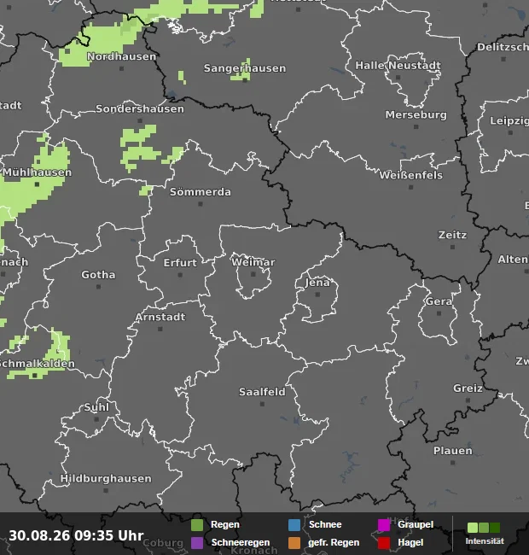The height and width of the screenshot is (555, 529).
Task: Click the Schneeregen legend text
Action: coord(241,542)
